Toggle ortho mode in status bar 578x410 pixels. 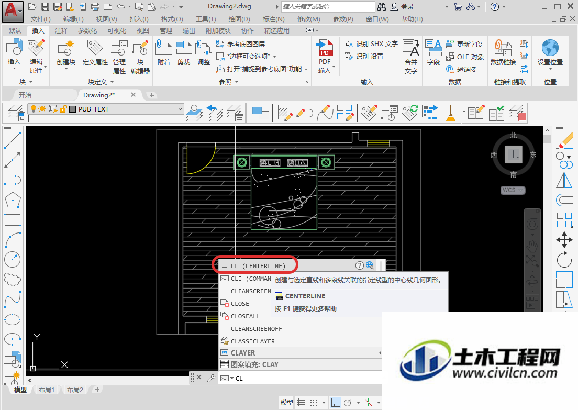pyautogui.click(x=335, y=402)
